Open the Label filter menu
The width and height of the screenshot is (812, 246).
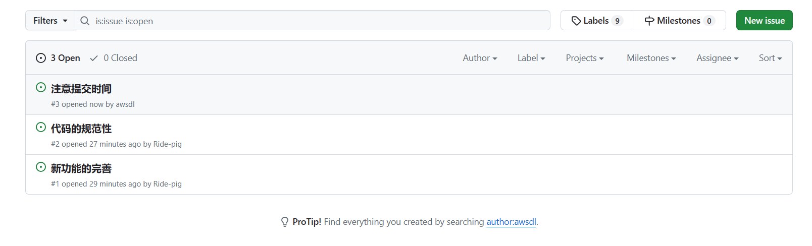[x=531, y=58]
